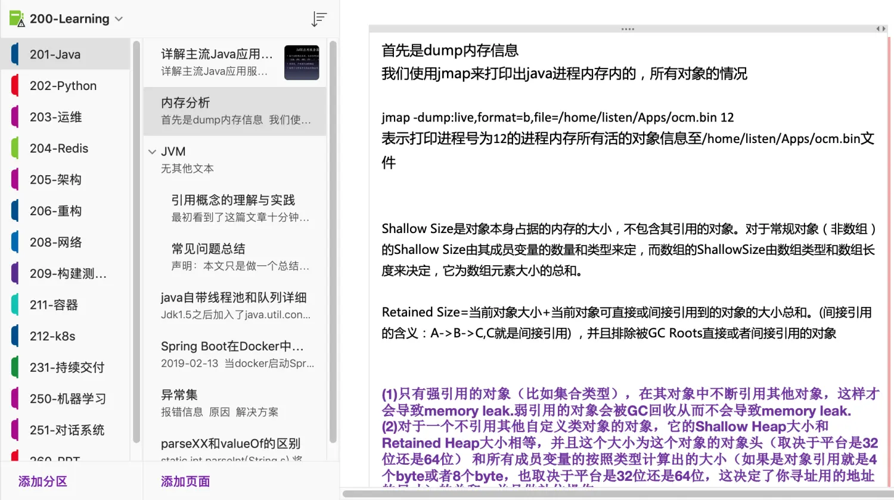Open the JVM page

click(235, 160)
